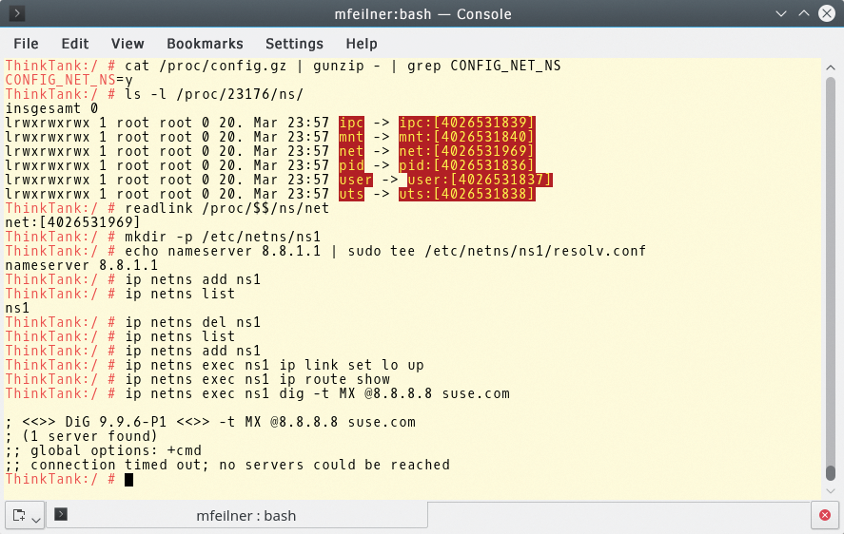Select the 'mfeilner : bash' tab

(x=237, y=515)
